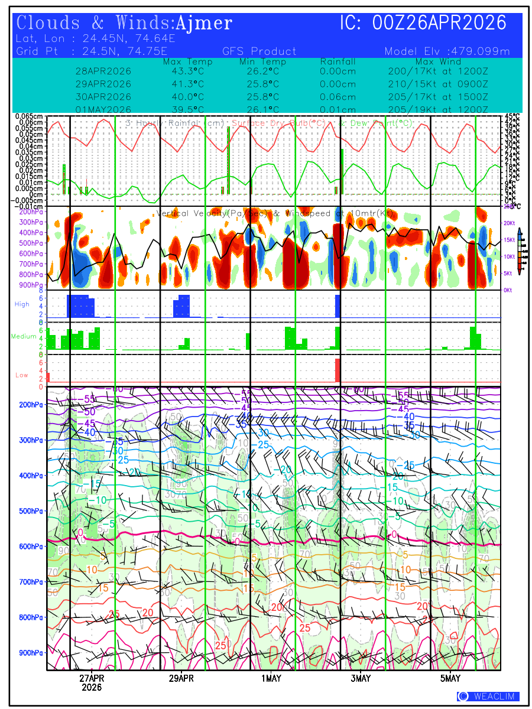This screenshot has width=532, height=709.
Task: Click the GFS Product label
Action: pos(259,51)
